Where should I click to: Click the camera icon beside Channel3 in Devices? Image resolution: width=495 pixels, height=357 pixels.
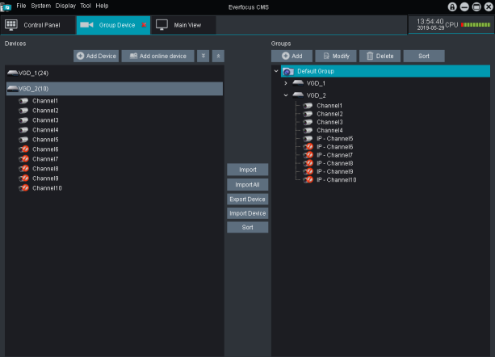(23, 120)
